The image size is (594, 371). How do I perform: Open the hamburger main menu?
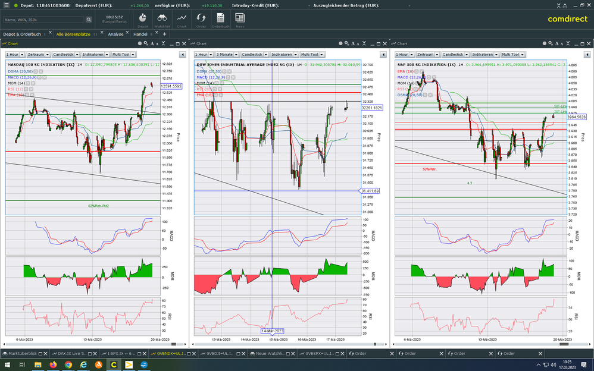[x=7, y=5]
